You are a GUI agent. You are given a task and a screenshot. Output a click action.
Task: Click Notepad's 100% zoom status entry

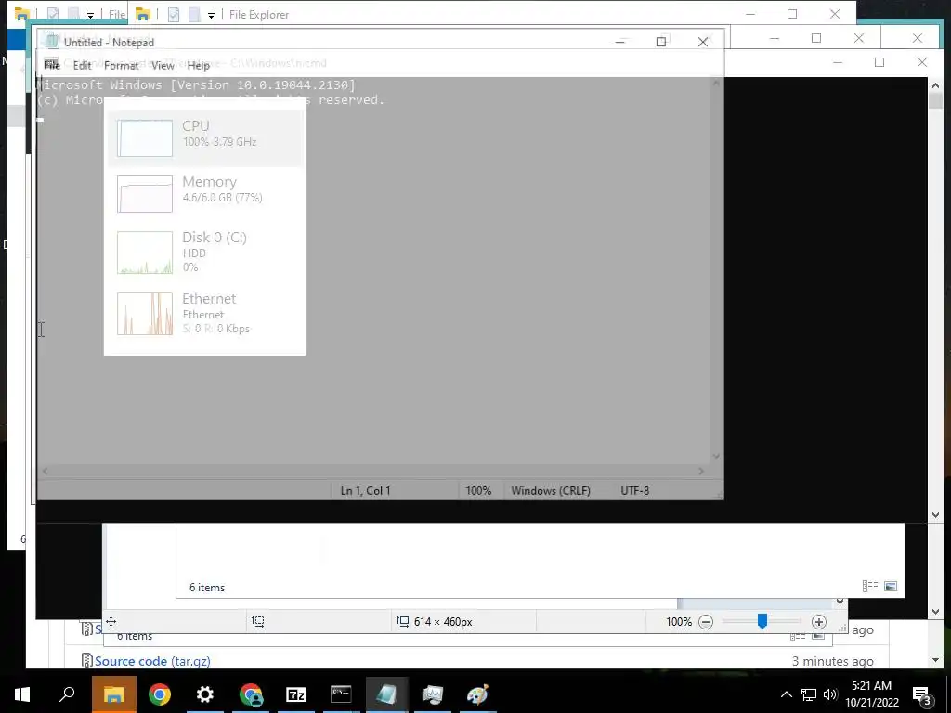click(x=478, y=490)
